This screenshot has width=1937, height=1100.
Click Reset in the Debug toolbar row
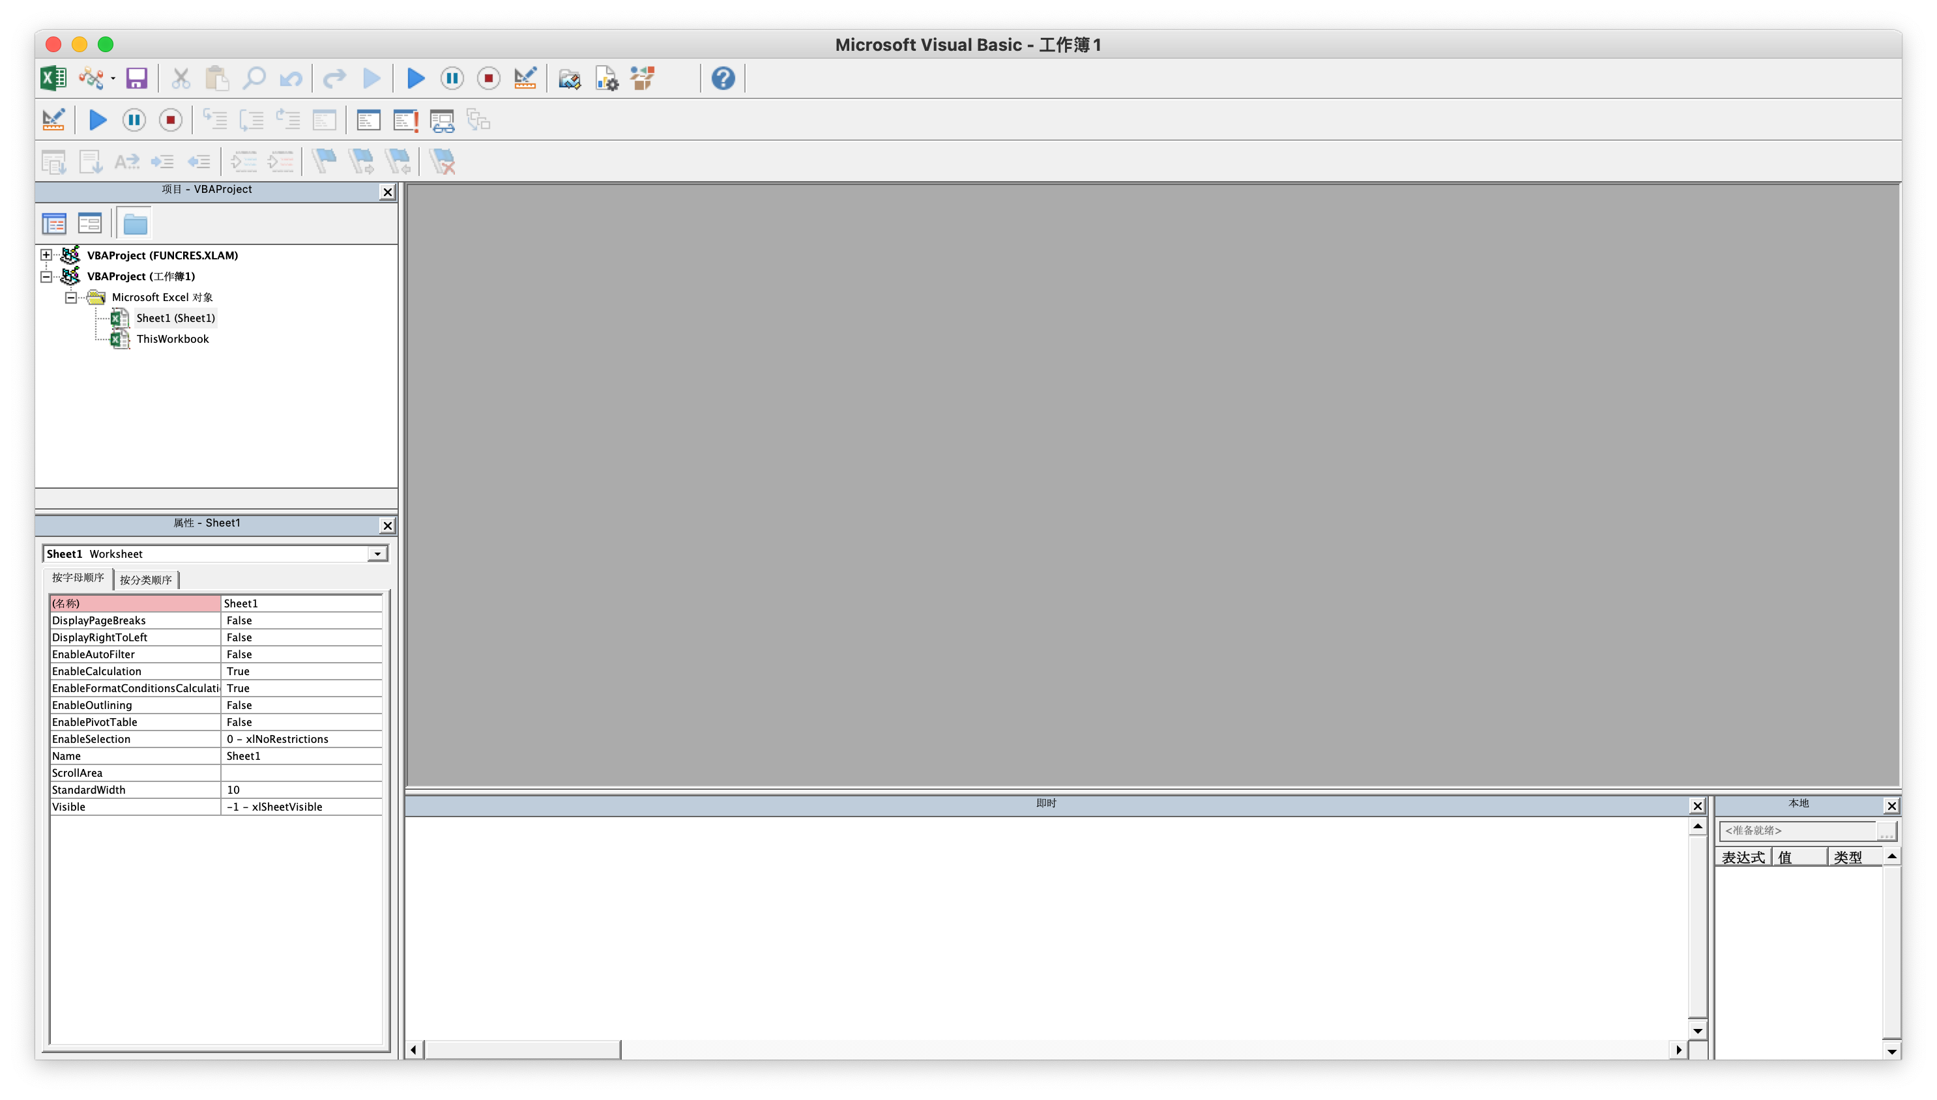171,120
